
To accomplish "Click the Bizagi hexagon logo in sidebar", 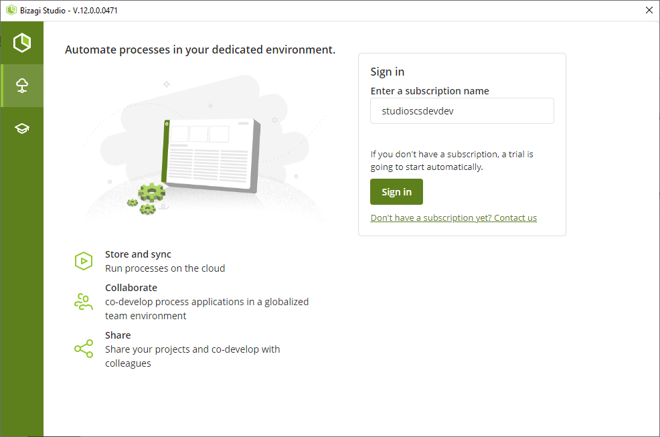I will 22,43.
